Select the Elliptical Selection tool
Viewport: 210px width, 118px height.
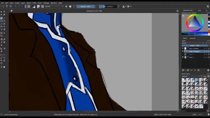4,55
